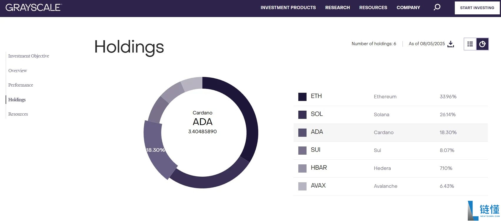
Task: Click the ADA color swatch
Action: tap(302, 133)
